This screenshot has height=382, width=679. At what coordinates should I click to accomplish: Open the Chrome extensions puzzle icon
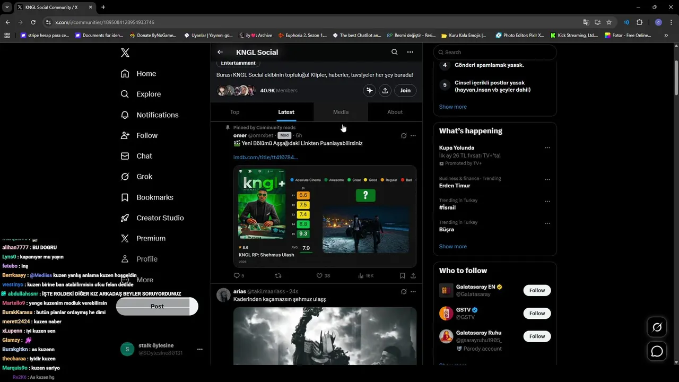(x=639, y=22)
